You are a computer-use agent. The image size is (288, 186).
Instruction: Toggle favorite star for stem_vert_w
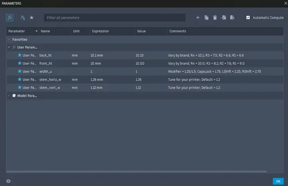point(20,87)
